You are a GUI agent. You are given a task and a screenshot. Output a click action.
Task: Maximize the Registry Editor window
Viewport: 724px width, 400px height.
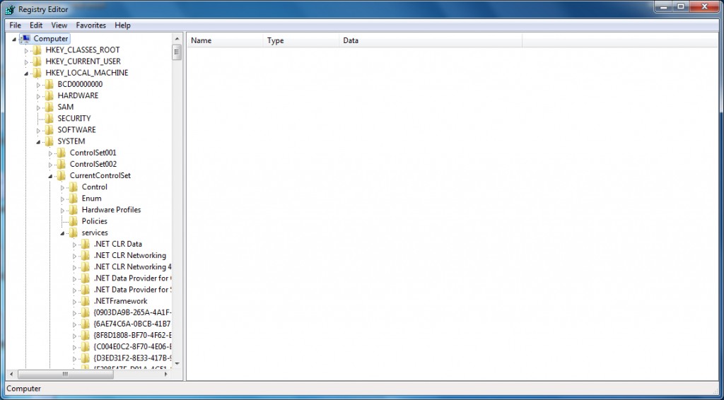(x=681, y=6)
